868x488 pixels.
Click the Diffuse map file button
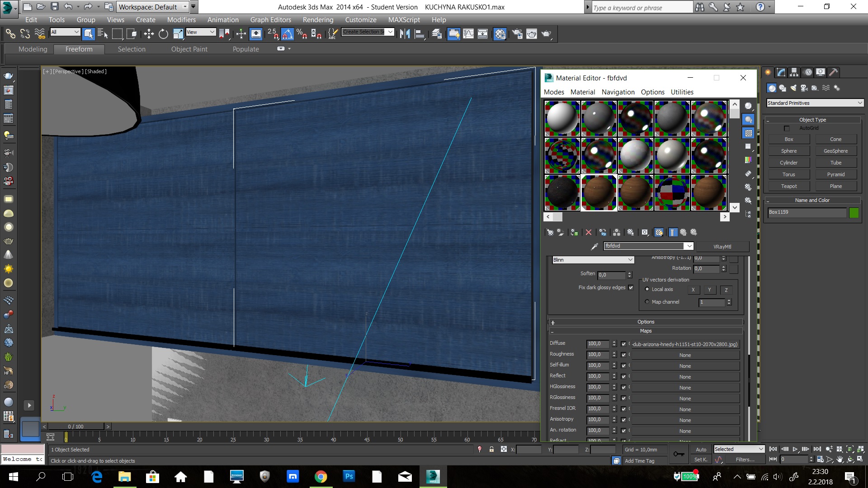(685, 344)
